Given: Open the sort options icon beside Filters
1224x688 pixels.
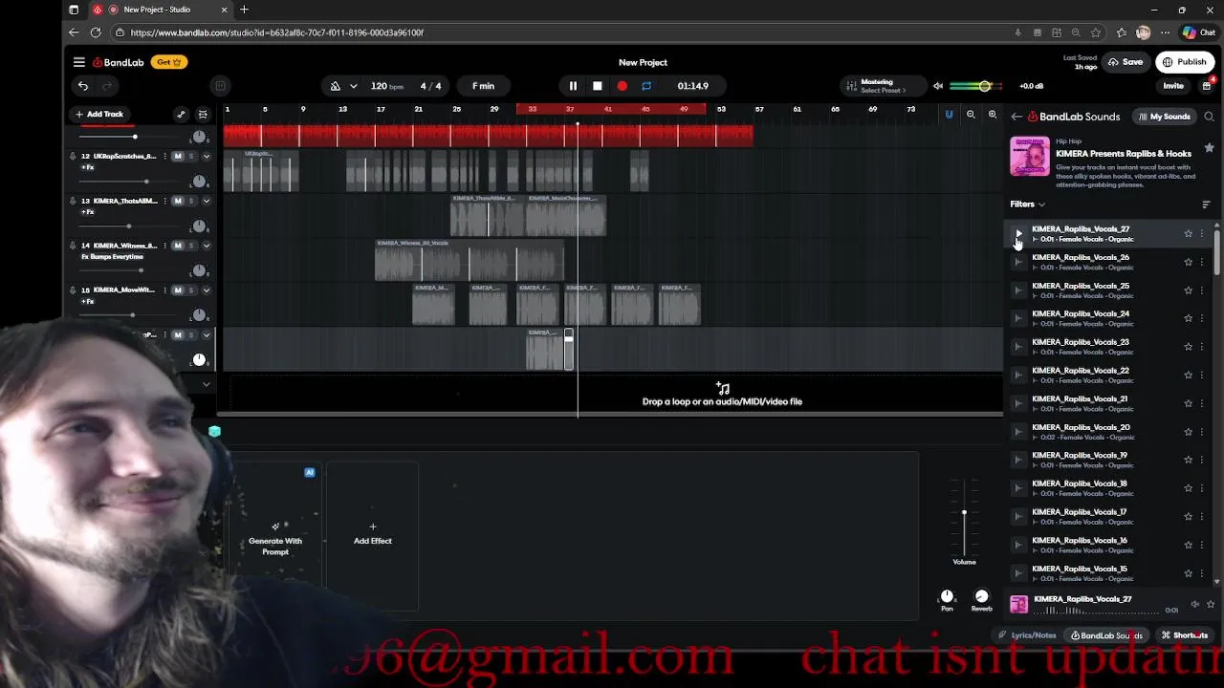Looking at the screenshot, I should coord(1206,204).
